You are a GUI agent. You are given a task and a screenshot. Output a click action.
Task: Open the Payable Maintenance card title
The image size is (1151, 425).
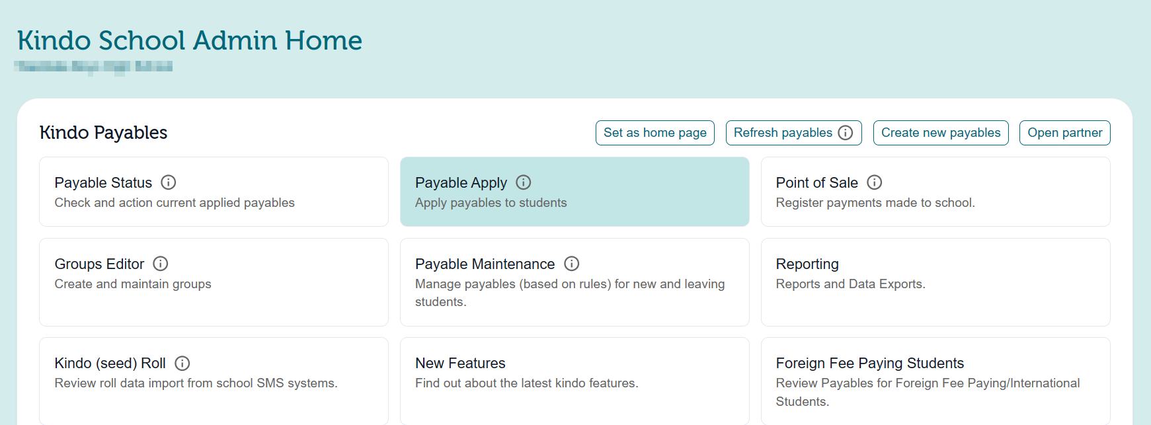click(485, 264)
